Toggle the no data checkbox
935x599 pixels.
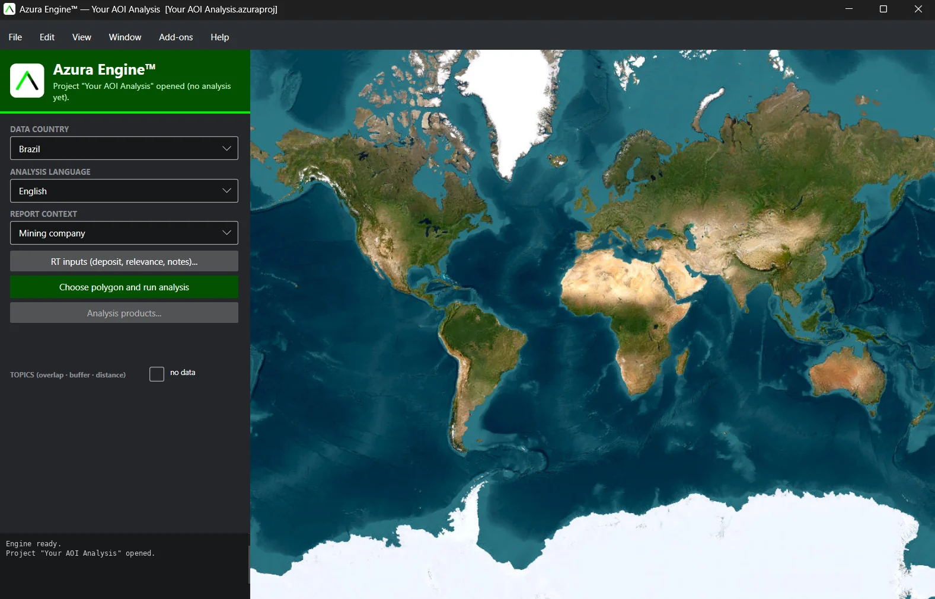[x=157, y=374]
